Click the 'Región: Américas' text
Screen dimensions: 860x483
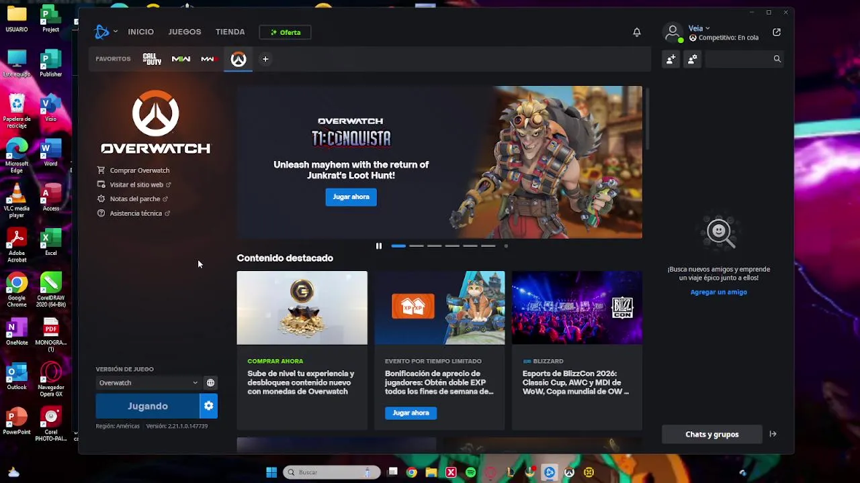pos(118,426)
